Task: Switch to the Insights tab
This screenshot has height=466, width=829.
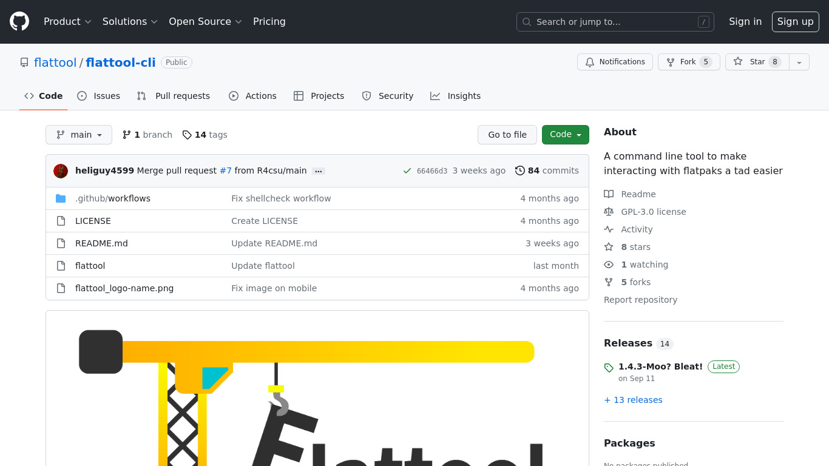Action: (455, 96)
